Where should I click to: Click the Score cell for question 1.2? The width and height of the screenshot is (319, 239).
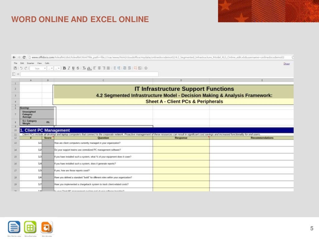point(48,150)
